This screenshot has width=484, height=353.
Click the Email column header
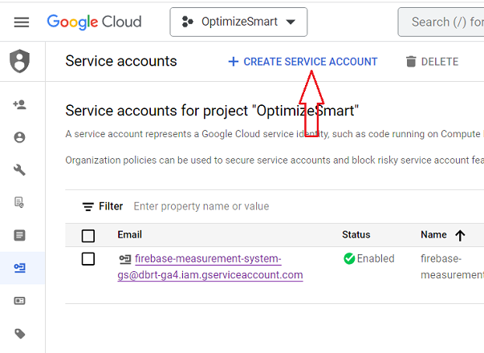(130, 234)
